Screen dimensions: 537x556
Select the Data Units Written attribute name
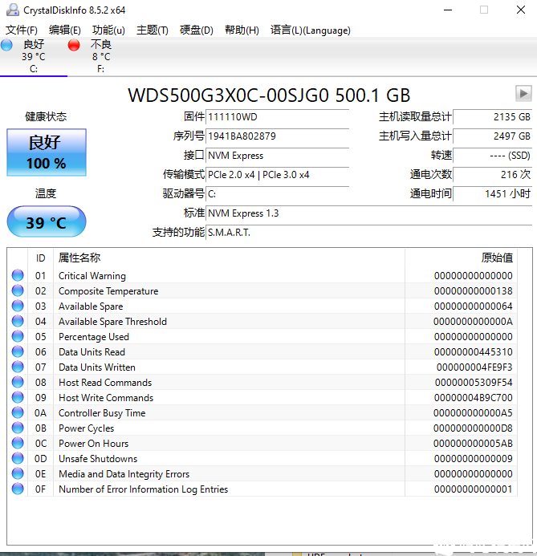[97, 367]
